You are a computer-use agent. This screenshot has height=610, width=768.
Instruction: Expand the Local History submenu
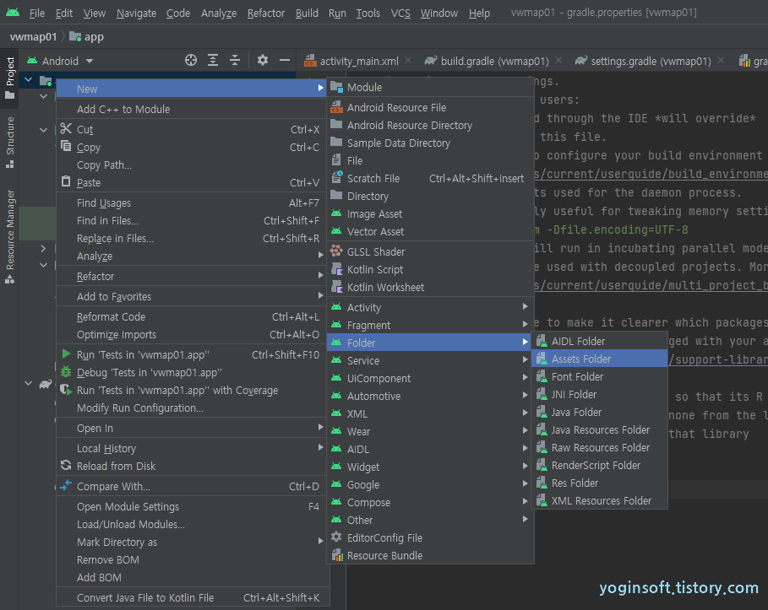coord(191,448)
